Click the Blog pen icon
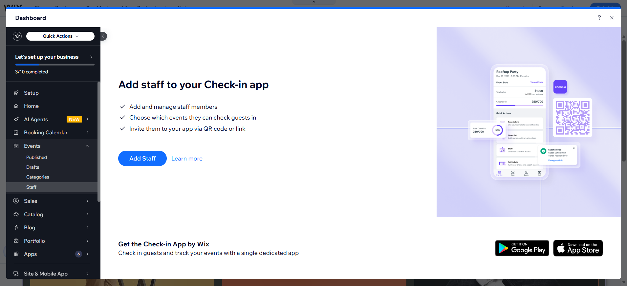Screen dimensions: 627x286 point(16,227)
